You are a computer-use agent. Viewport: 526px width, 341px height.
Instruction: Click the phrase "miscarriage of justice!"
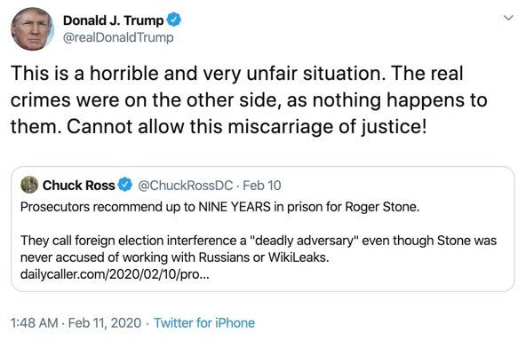coord(327,127)
